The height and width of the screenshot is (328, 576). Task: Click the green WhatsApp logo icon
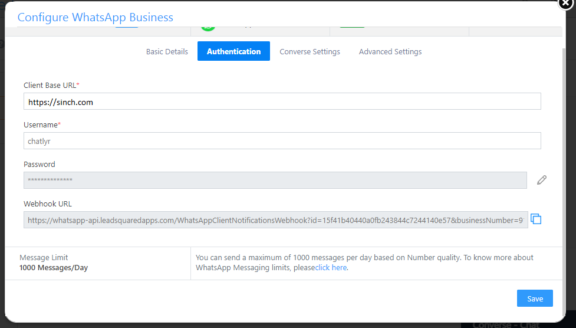tap(208, 27)
